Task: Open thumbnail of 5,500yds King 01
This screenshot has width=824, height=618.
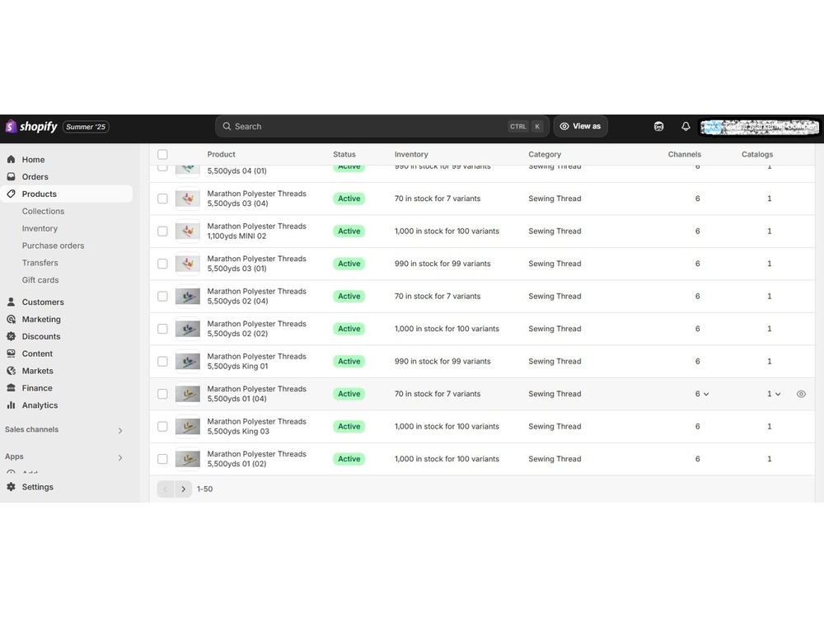Action: pyautogui.click(x=188, y=362)
